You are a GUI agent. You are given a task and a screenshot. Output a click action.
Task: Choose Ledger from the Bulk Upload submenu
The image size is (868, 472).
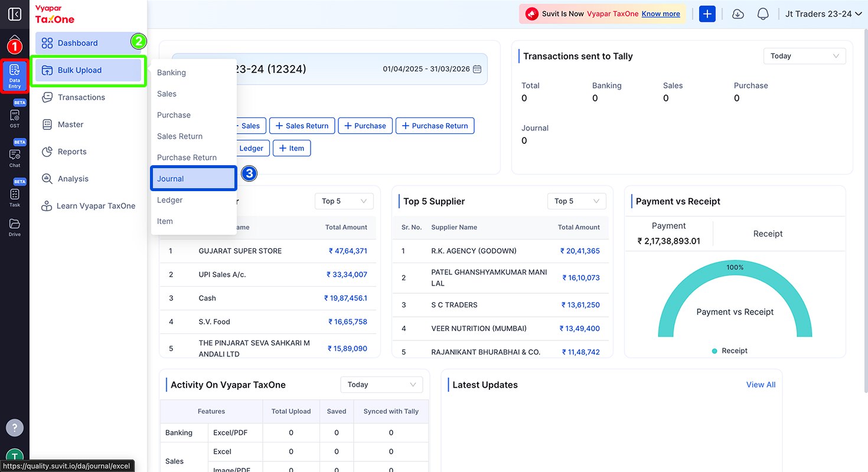(194, 200)
